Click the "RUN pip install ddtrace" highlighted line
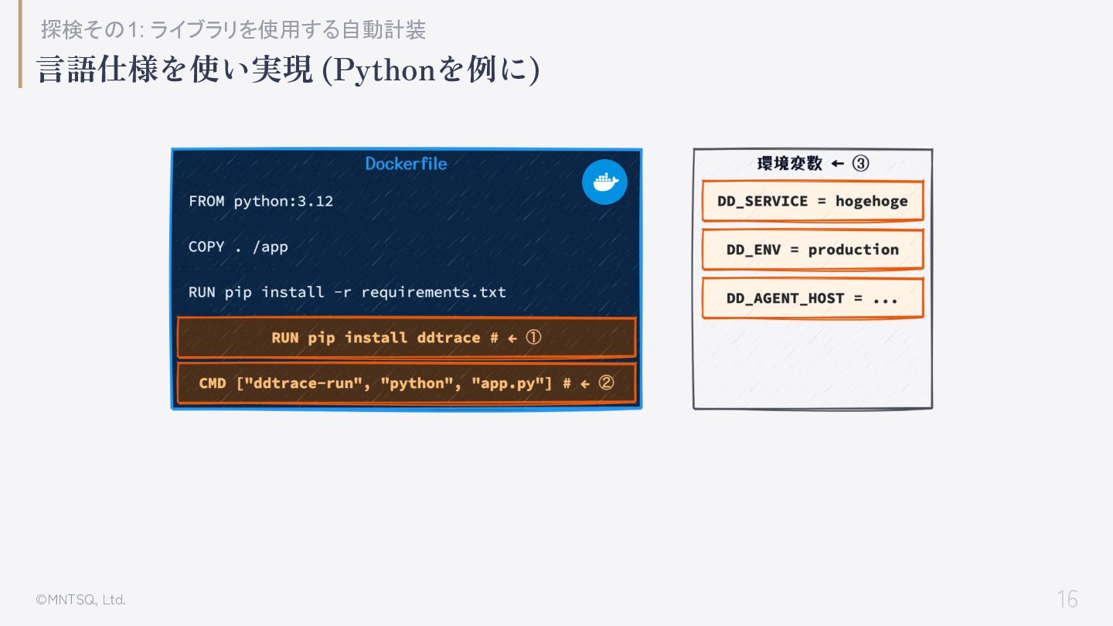1113x626 pixels. click(407, 338)
